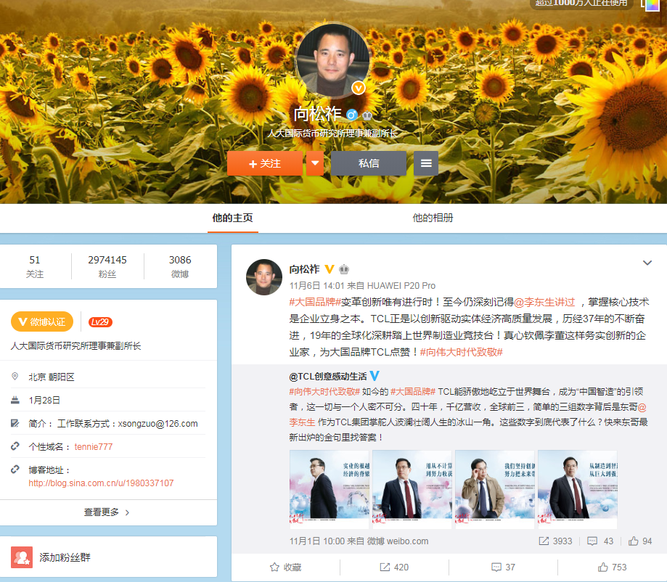Click the profile header name 向松祚
Image resolution: width=667 pixels, height=582 pixels.
(x=317, y=114)
